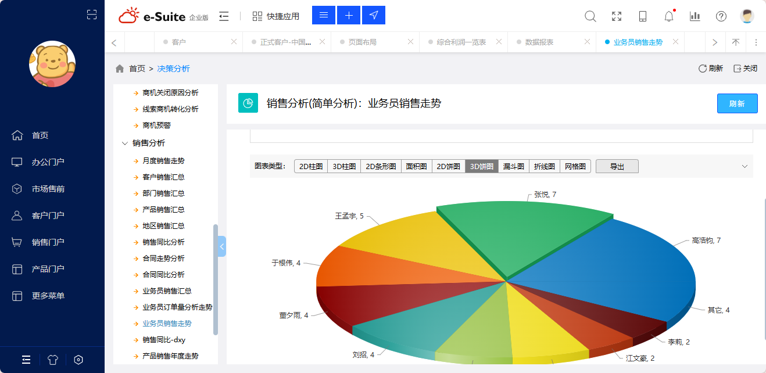Click the fullscreen expand icon in header
This screenshot has width=766, height=373.
(616, 16)
